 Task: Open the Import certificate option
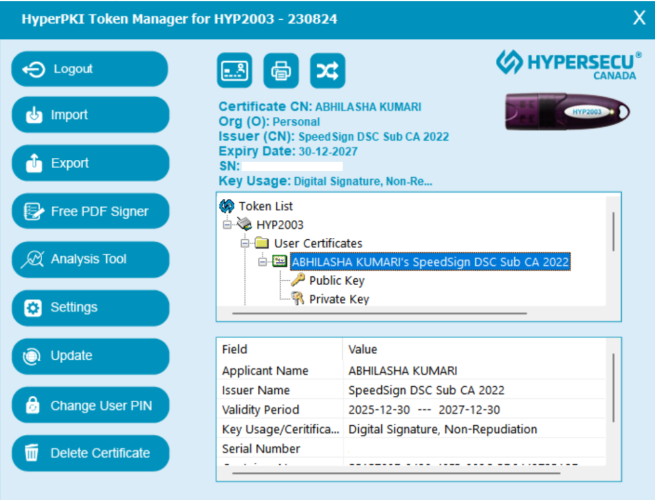pos(90,115)
